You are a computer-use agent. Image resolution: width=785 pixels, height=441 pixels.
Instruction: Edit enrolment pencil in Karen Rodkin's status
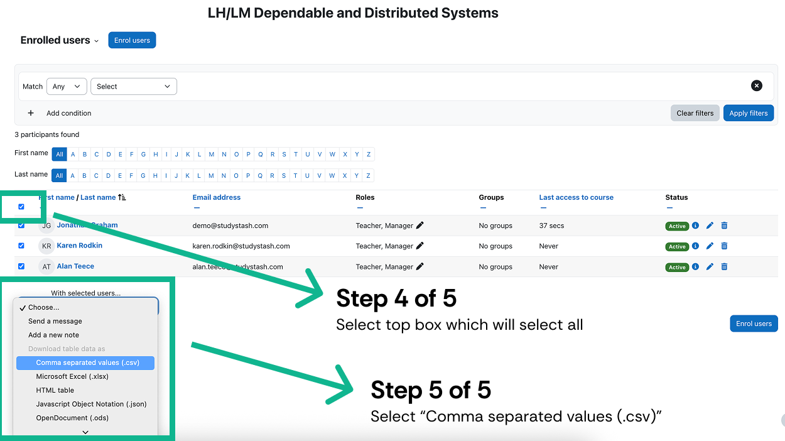pos(710,246)
